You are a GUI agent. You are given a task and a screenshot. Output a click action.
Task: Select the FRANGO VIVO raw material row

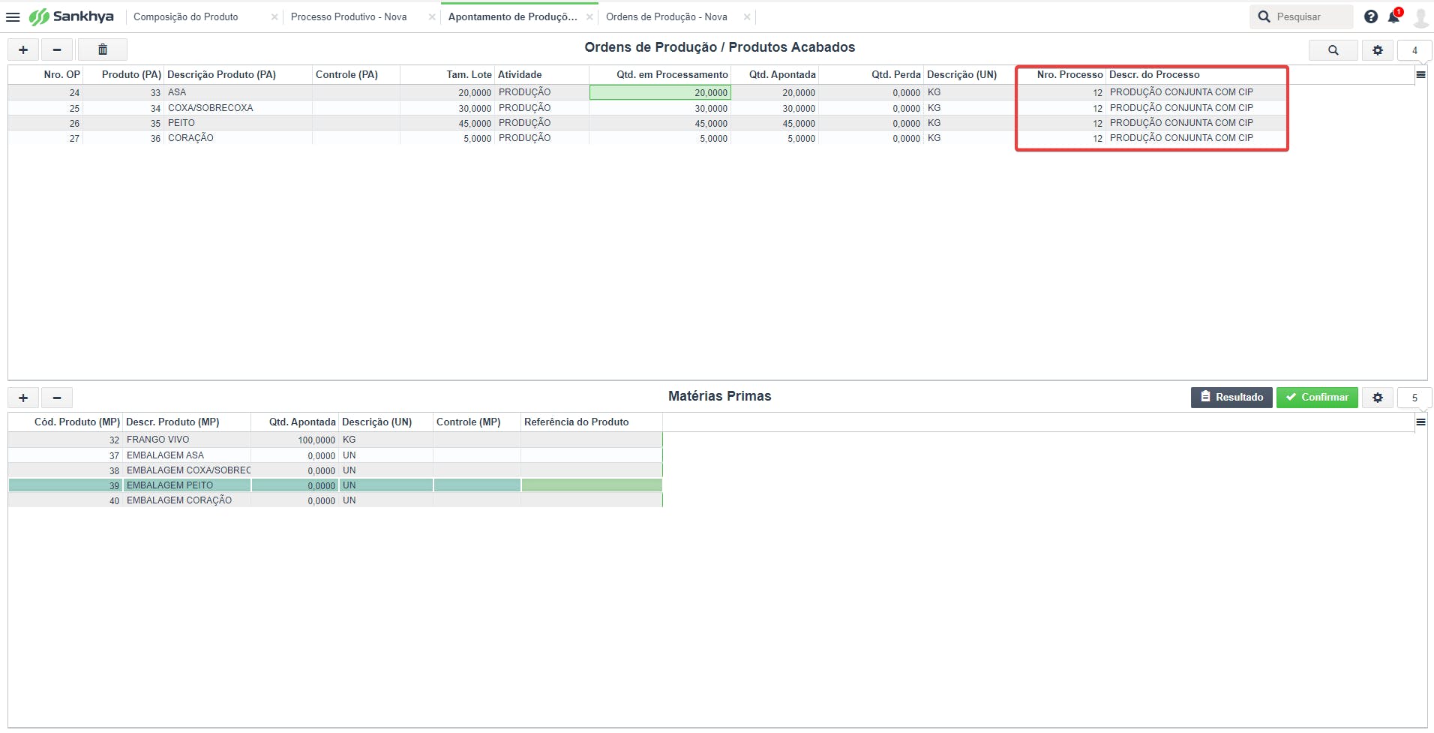tap(158, 440)
